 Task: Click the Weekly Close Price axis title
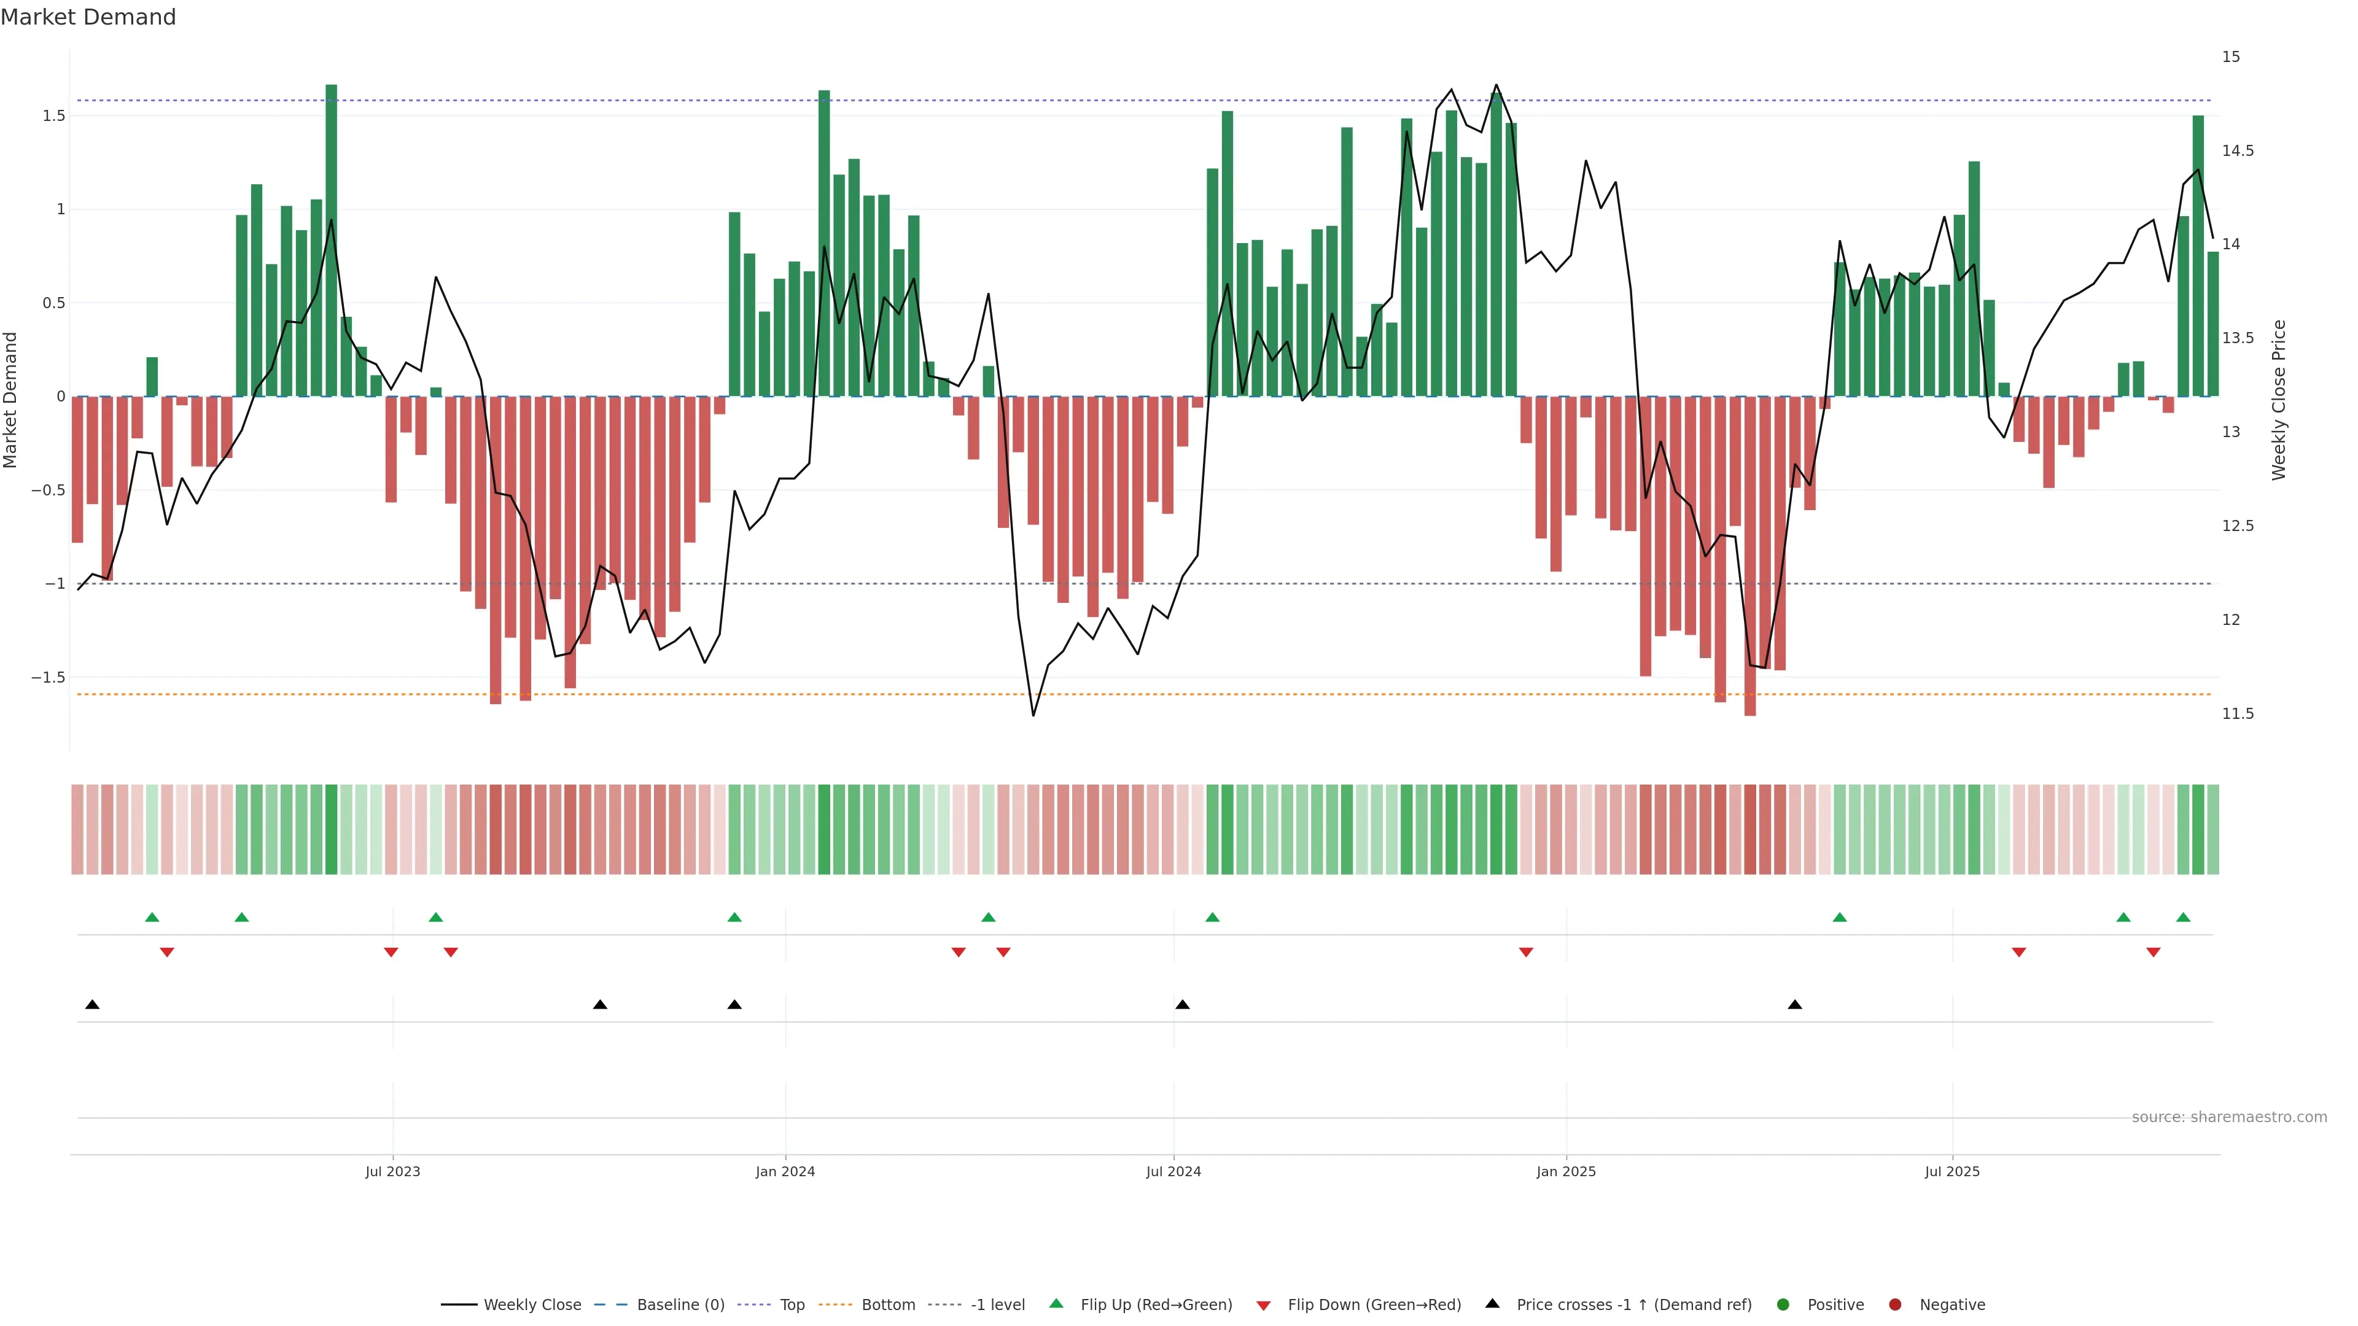[x=2278, y=400]
